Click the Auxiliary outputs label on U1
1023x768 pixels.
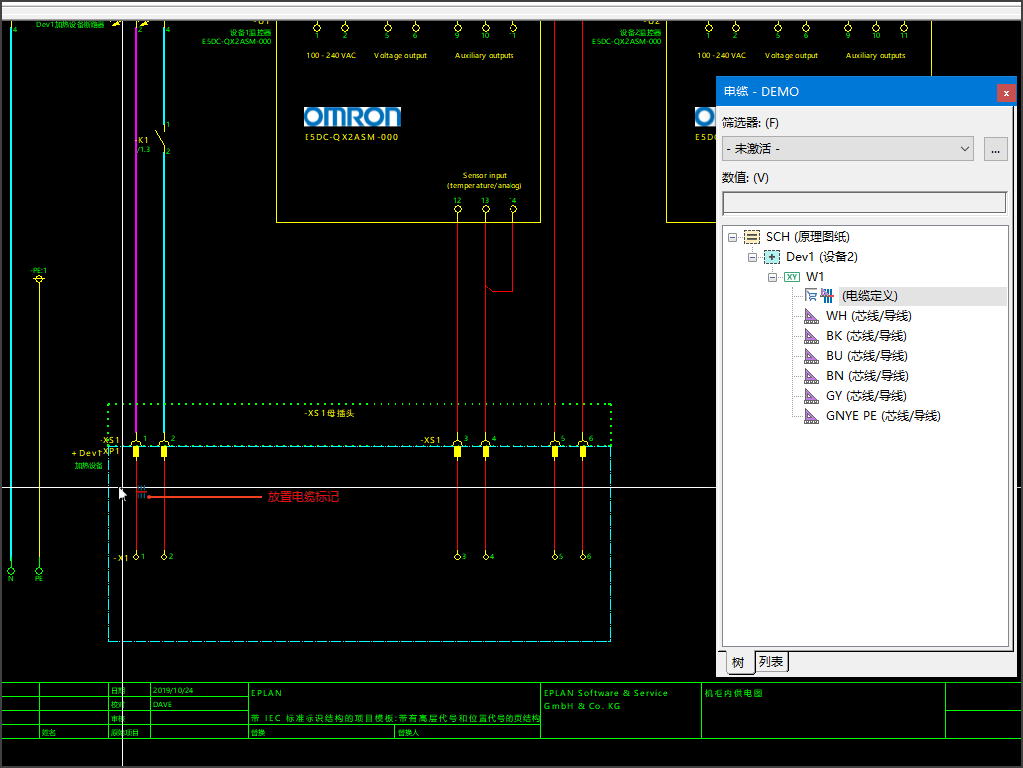484,56
